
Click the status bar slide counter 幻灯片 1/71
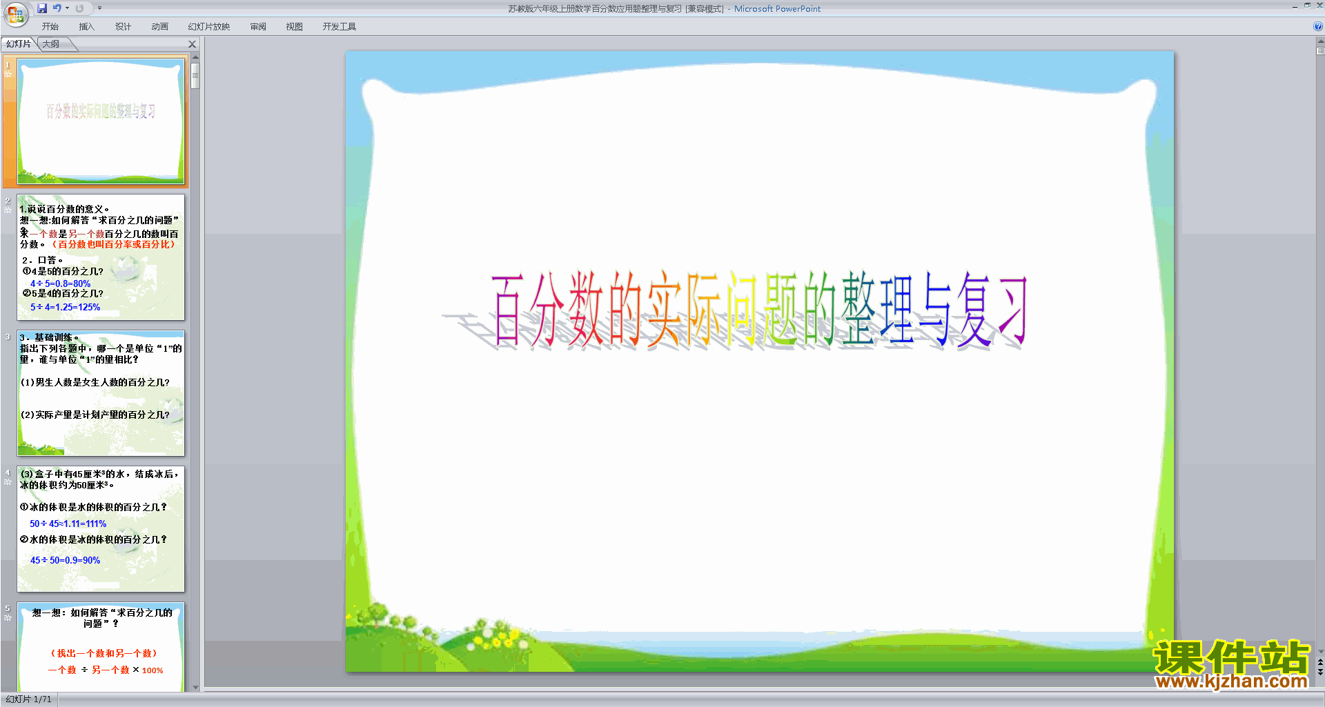(28, 699)
